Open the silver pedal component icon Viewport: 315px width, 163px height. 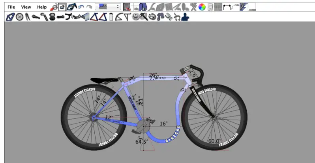click(x=169, y=17)
